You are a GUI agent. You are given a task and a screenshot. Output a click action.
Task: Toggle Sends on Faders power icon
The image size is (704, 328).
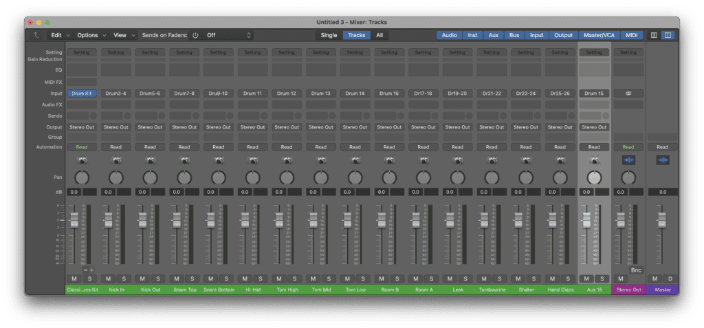195,35
